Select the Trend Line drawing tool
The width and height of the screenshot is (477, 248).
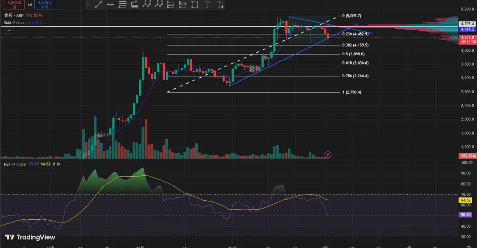point(98,5)
